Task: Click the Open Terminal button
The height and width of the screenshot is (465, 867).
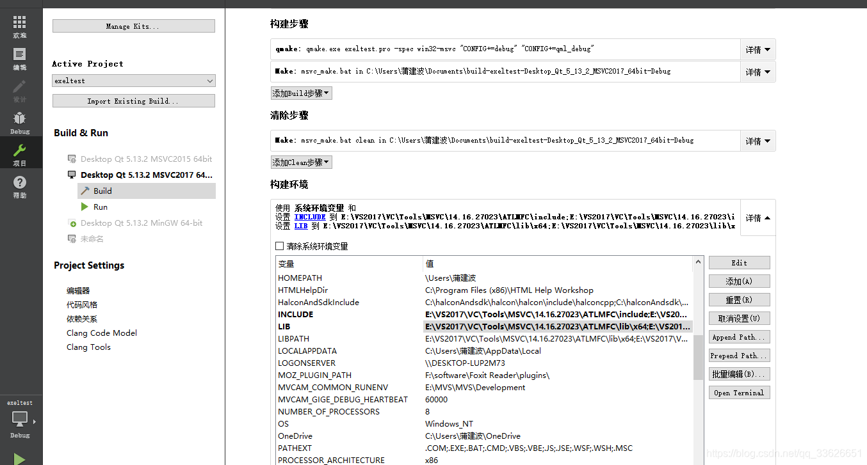Action: click(x=739, y=393)
